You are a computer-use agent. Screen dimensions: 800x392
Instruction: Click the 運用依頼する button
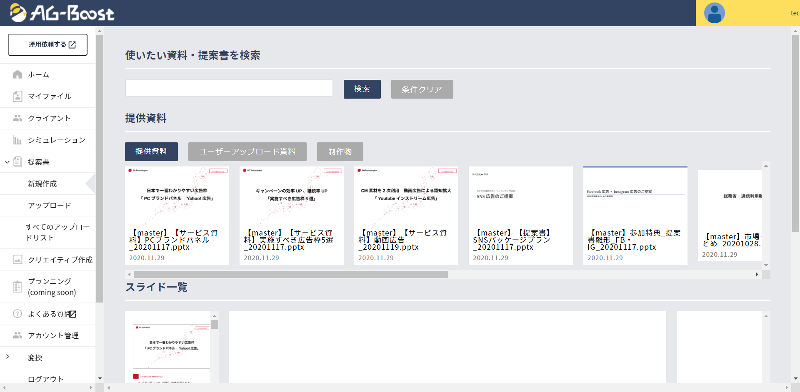point(48,45)
